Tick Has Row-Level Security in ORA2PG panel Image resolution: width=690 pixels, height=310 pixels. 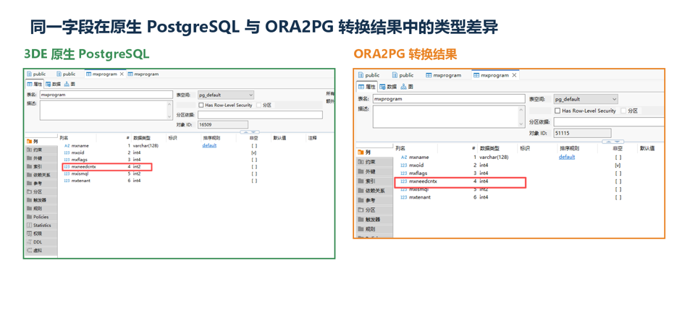point(558,111)
